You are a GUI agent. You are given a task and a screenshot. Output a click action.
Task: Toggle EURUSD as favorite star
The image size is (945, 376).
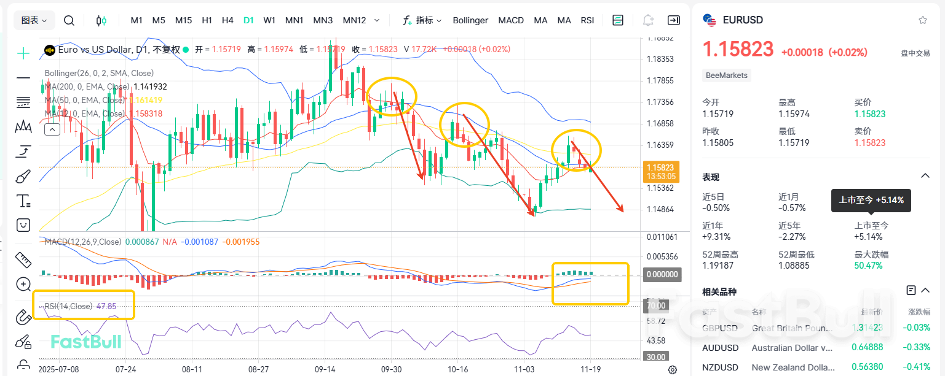pos(922,19)
